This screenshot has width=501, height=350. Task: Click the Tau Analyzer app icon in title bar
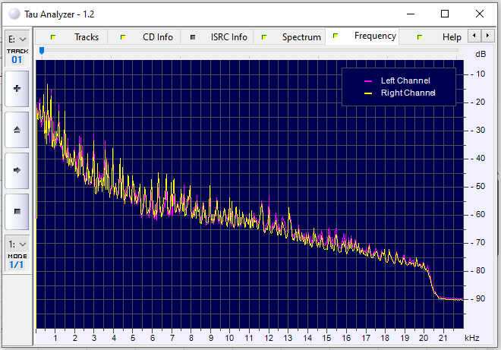point(14,14)
